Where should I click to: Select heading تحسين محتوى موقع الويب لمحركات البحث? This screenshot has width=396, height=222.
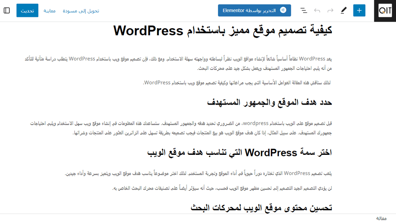coord(261,208)
